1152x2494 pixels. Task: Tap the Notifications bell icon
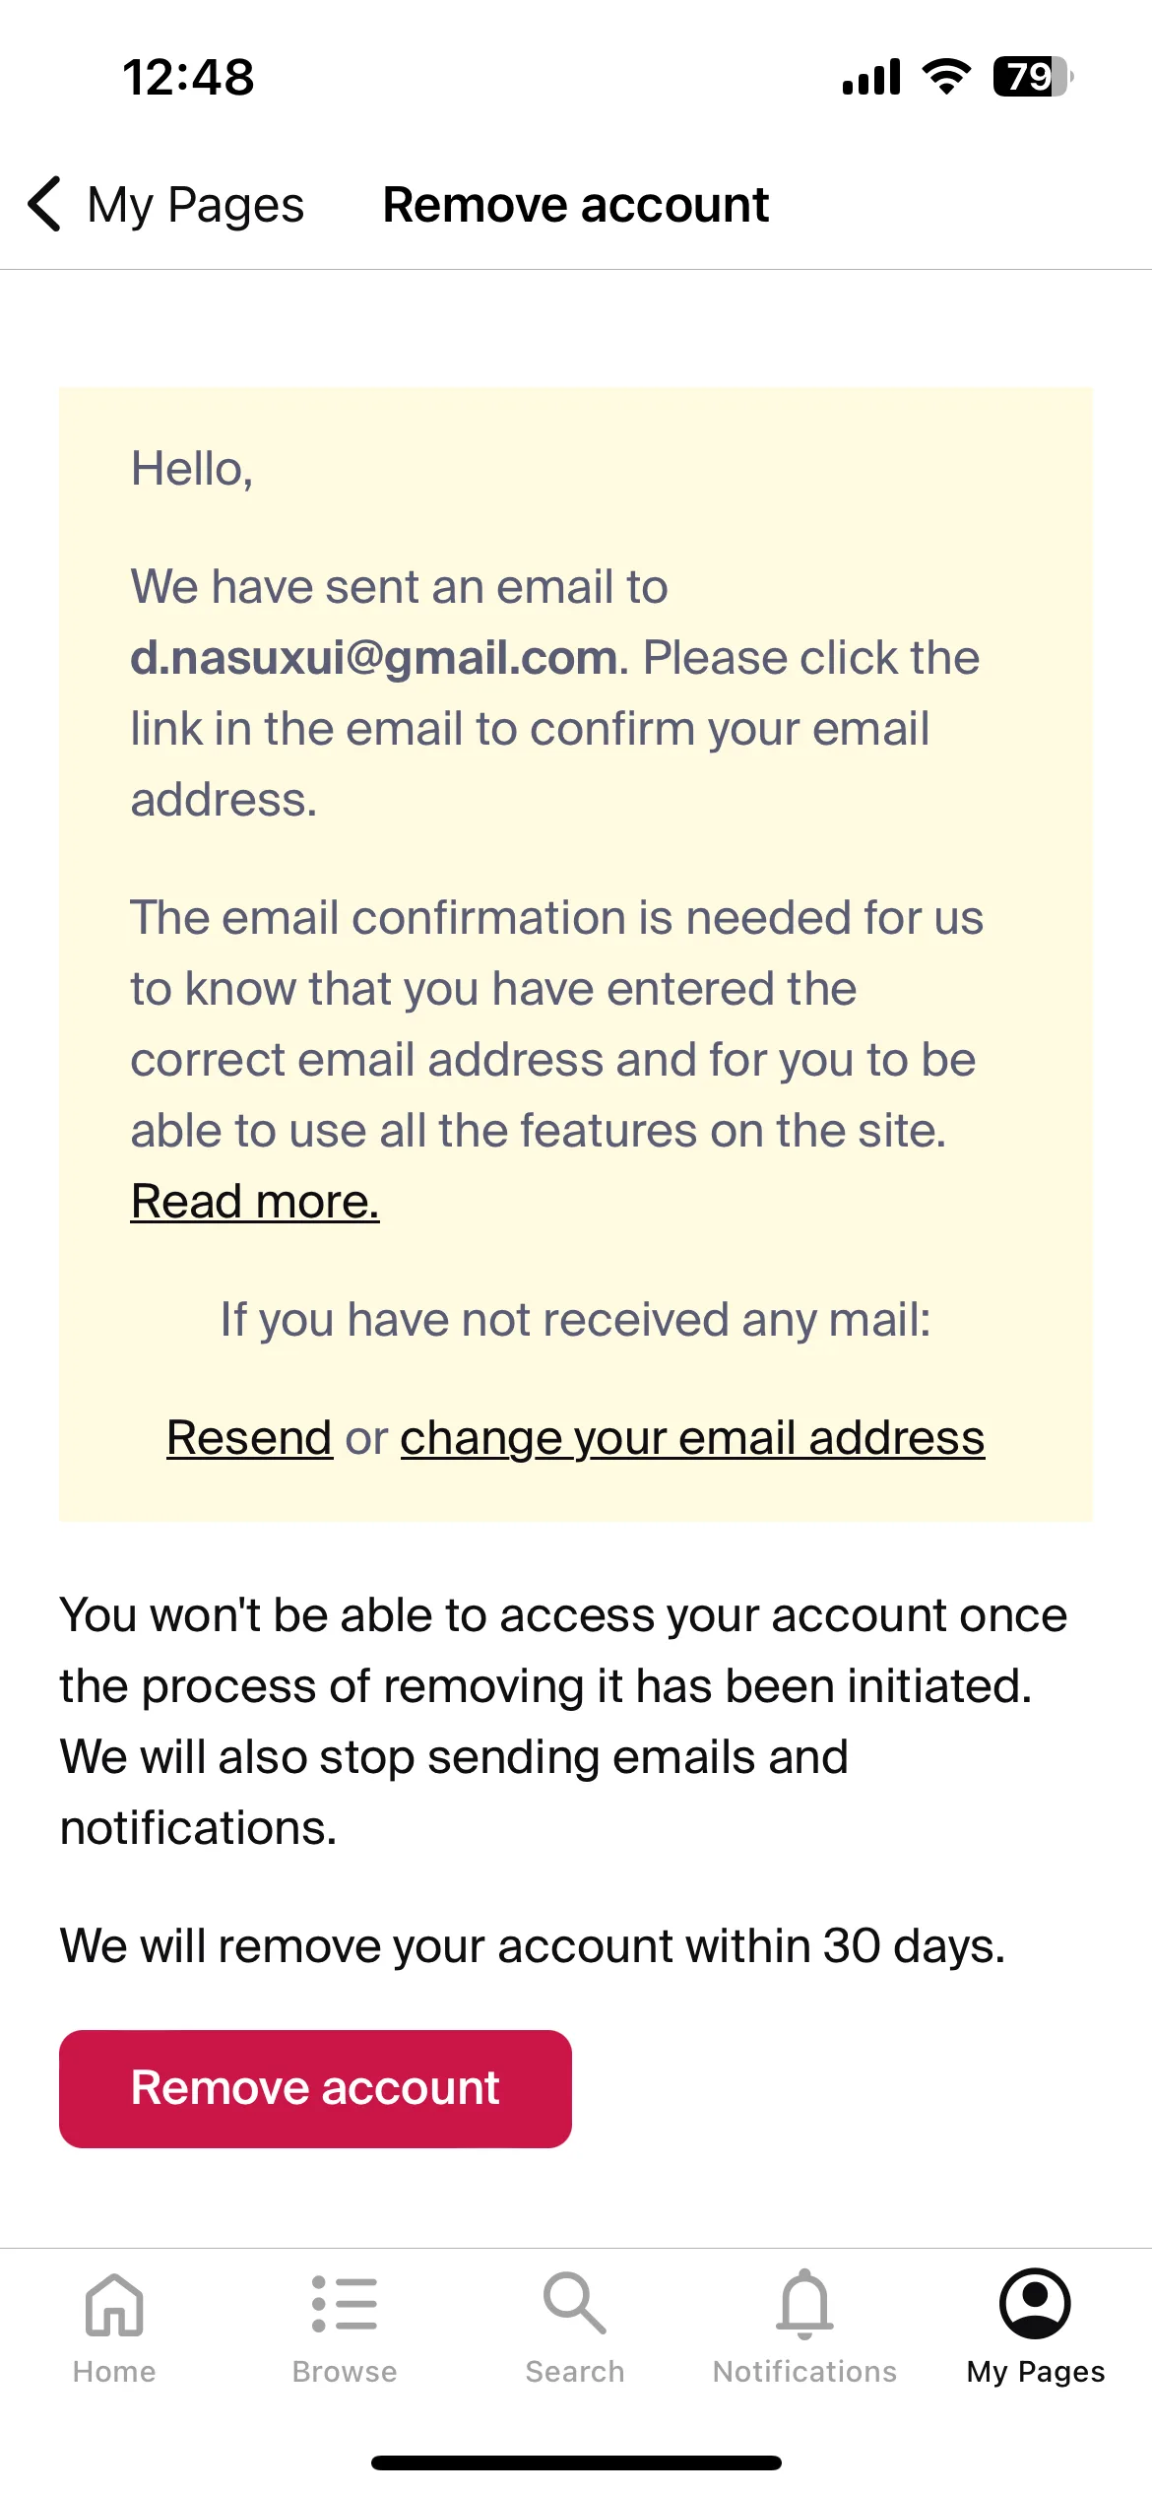(805, 2304)
